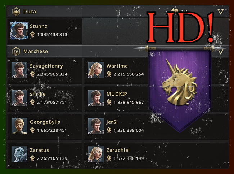Select MUDKIP's avatar portrait
The width and height of the screenshot is (234, 174).
[x=96, y=98]
